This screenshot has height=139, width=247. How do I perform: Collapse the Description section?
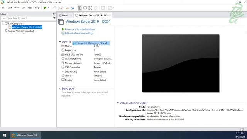click(60, 88)
